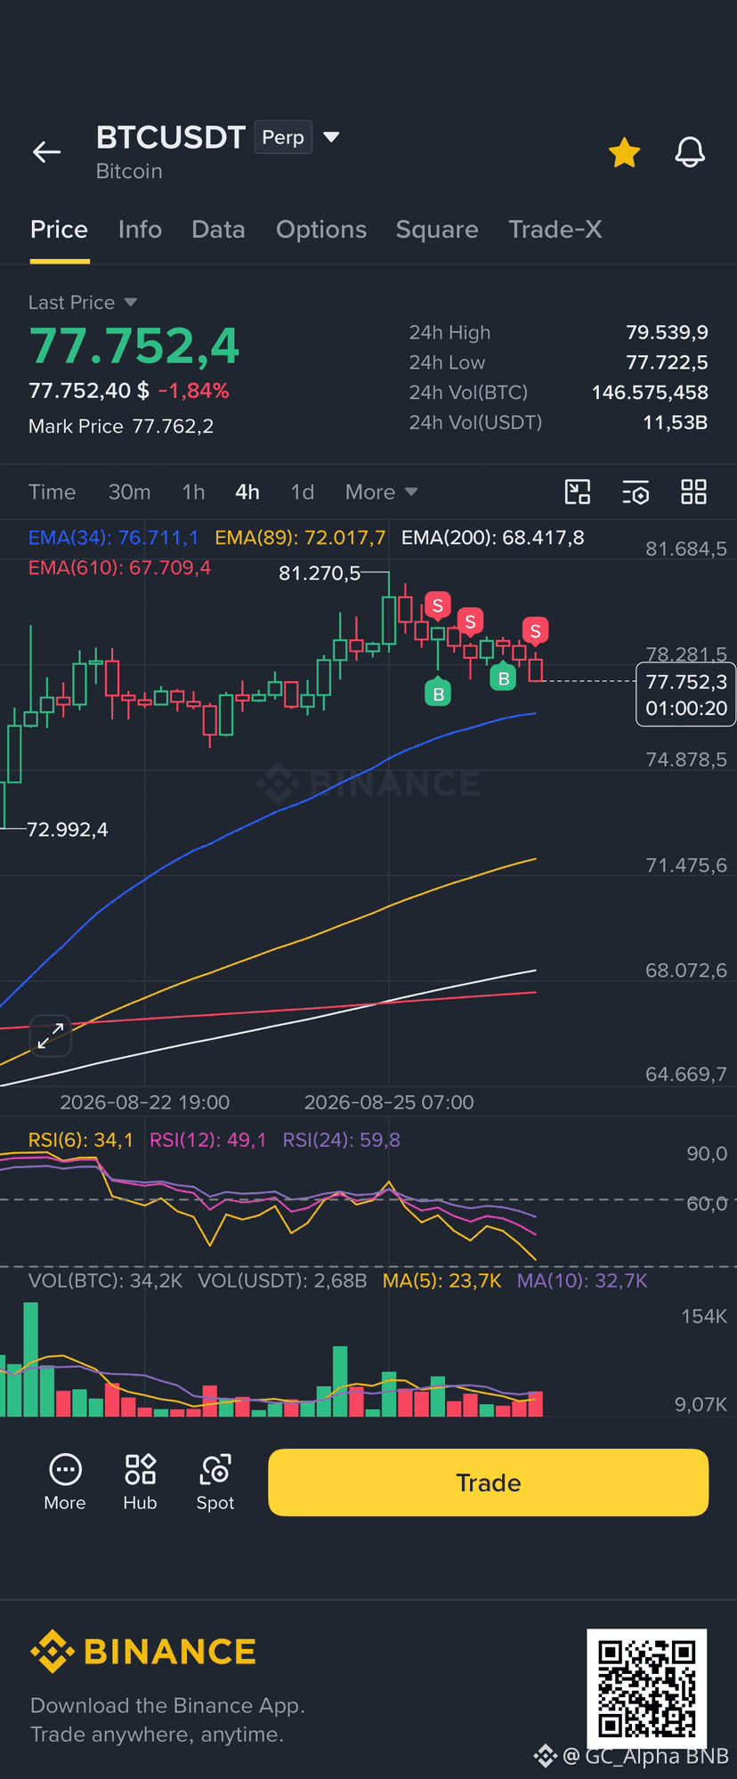Tap the 24h Low value 77.722,5
737x1779 pixels.
(667, 362)
